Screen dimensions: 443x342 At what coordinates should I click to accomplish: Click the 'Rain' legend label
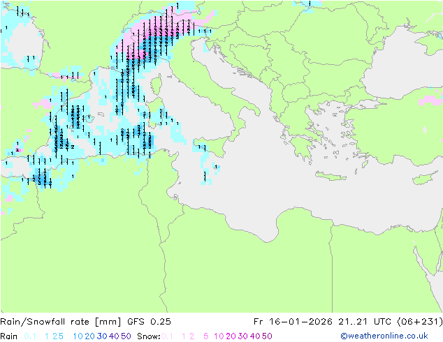tap(9, 336)
